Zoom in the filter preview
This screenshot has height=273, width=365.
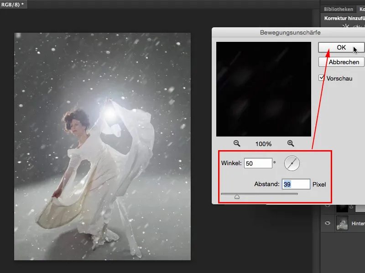(x=291, y=143)
